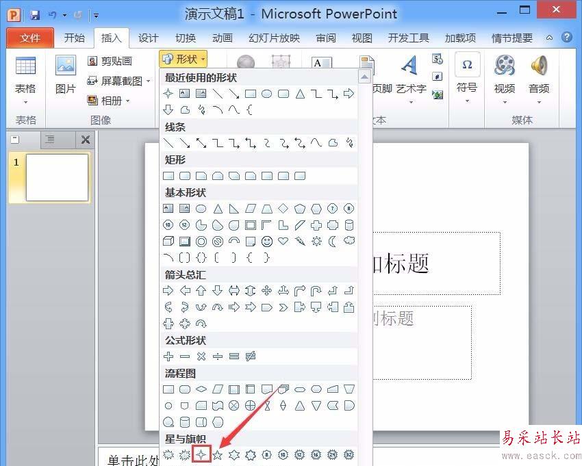This screenshot has width=582, height=466.
Task: Insert a Picture from the ribbon
Action: pos(66,74)
